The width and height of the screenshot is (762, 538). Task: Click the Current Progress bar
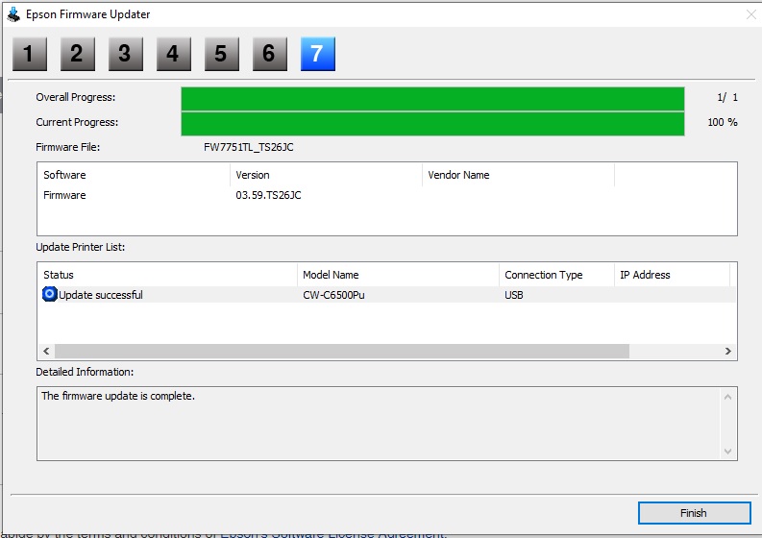tap(432, 124)
